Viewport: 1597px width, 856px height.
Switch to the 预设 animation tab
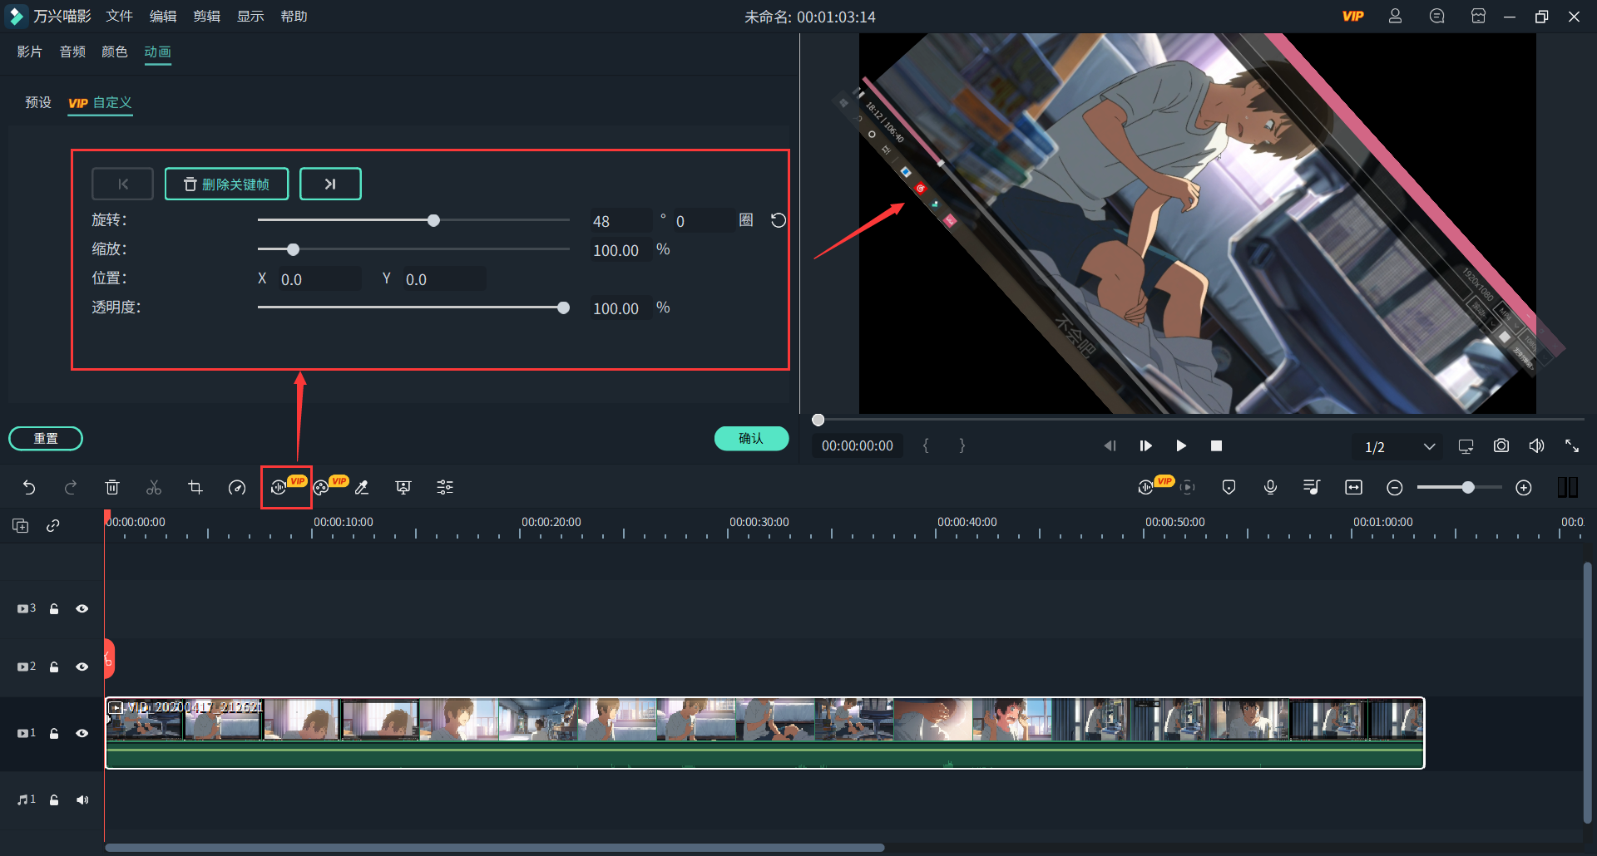coord(38,102)
